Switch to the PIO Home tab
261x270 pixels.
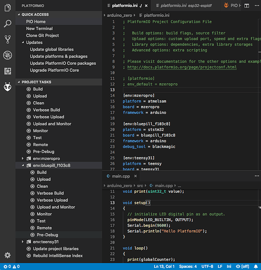coord(232,6)
